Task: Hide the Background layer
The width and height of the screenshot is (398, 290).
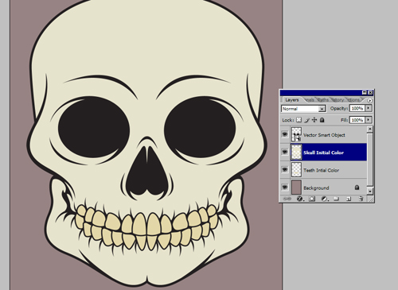Action: (285, 188)
